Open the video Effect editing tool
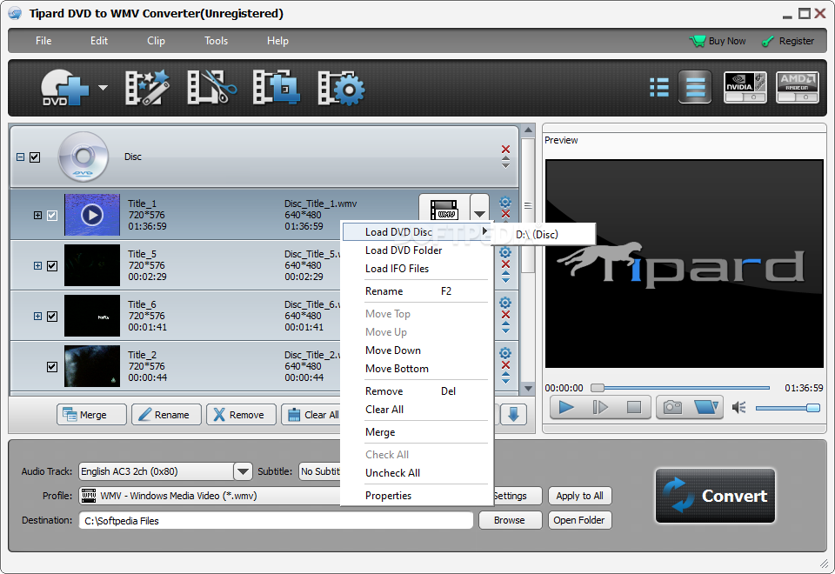 pyautogui.click(x=147, y=88)
